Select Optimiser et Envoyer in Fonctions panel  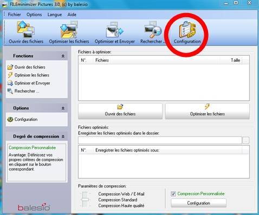point(29,83)
